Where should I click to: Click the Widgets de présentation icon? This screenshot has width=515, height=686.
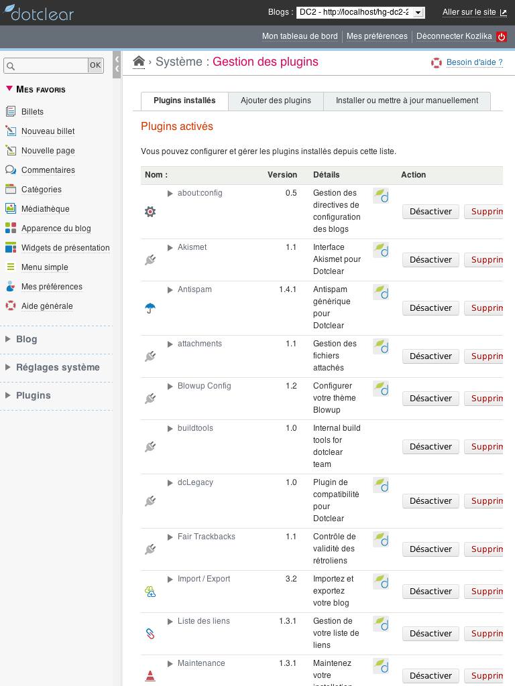pos(11,247)
